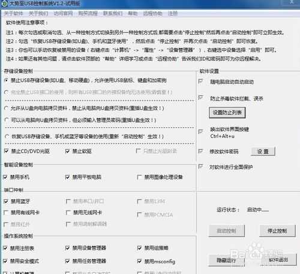Click the 停止控制 button

pos(277,231)
